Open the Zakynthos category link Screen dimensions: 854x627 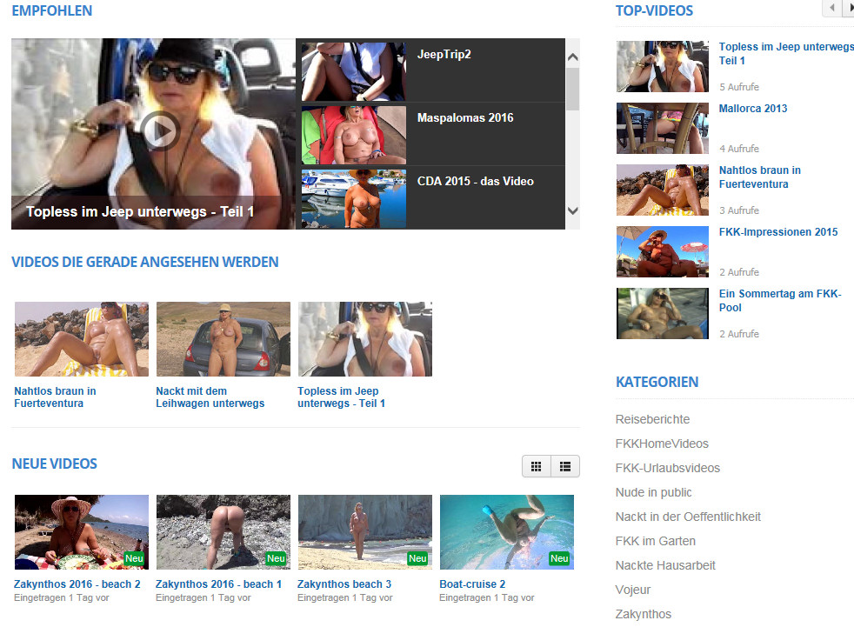coord(643,614)
